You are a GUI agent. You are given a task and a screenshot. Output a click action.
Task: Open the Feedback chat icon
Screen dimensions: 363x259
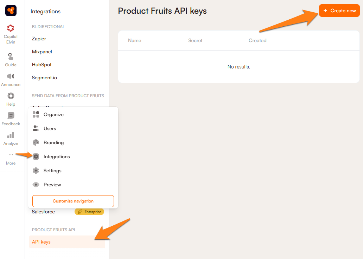click(11, 116)
